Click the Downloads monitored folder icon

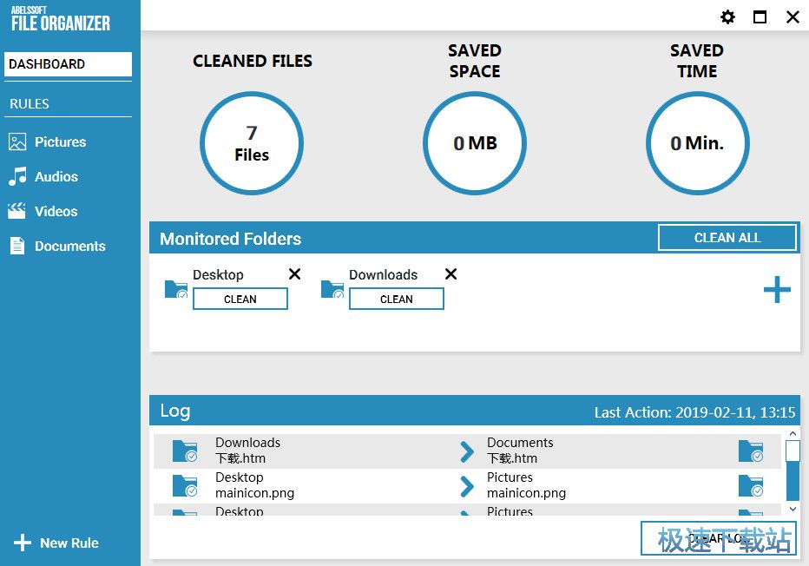click(x=332, y=289)
